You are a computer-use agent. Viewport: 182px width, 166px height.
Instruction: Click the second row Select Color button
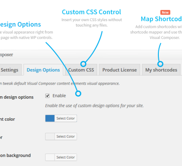point(66,137)
